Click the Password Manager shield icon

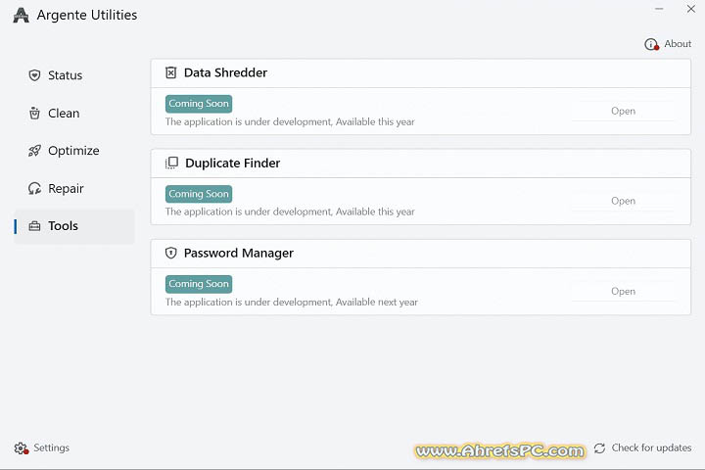[x=170, y=253]
